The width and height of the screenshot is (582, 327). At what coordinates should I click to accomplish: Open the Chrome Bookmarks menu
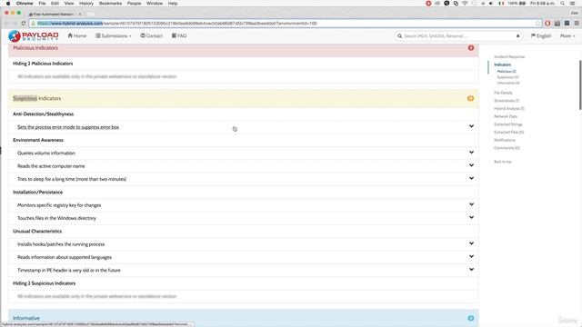coord(110,4)
